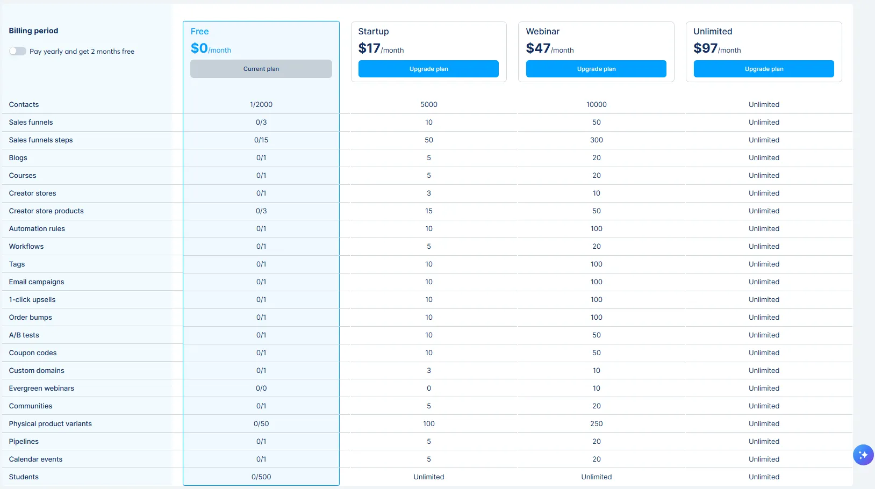Image resolution: width=875 pixels, height=489 pixels.
Task: Toggle the yearly billing switch
Action: 18,51
